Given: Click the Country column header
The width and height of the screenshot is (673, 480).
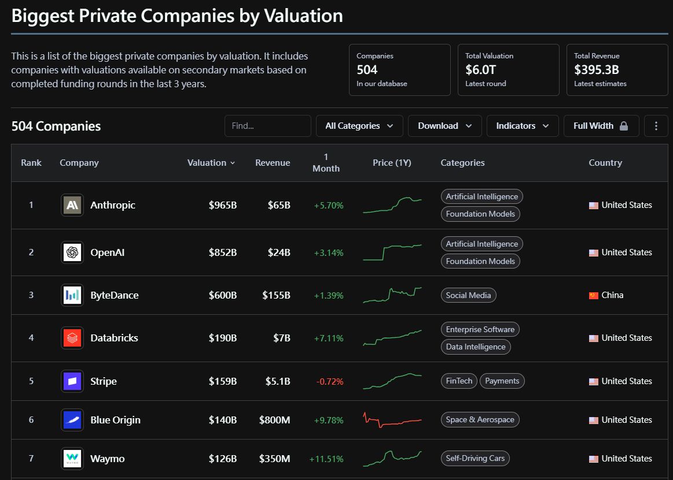Looking at the screenshot, I should [605, 163].
